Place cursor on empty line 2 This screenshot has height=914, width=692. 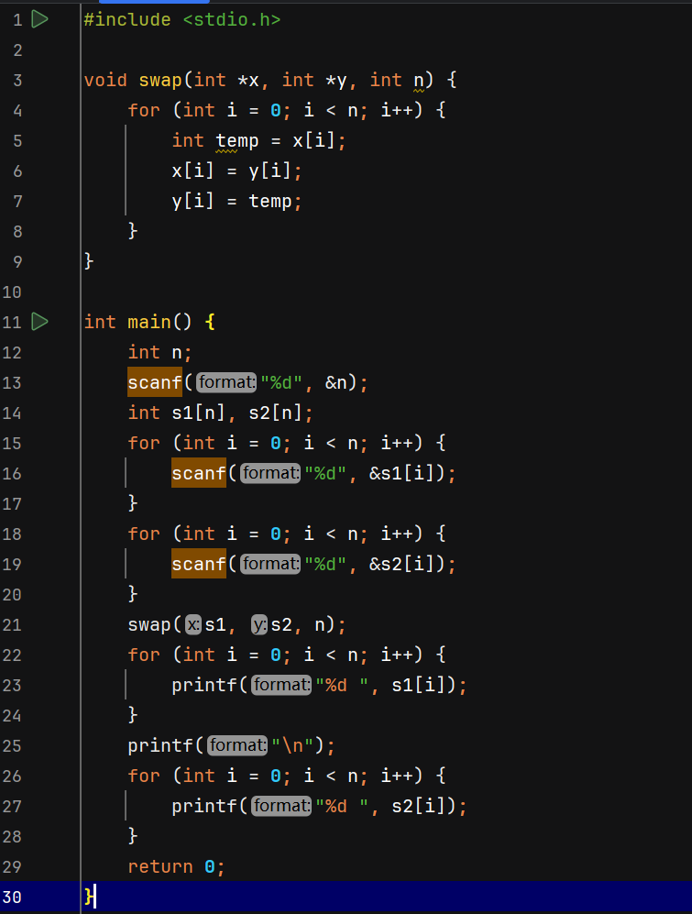pos(275,50)
